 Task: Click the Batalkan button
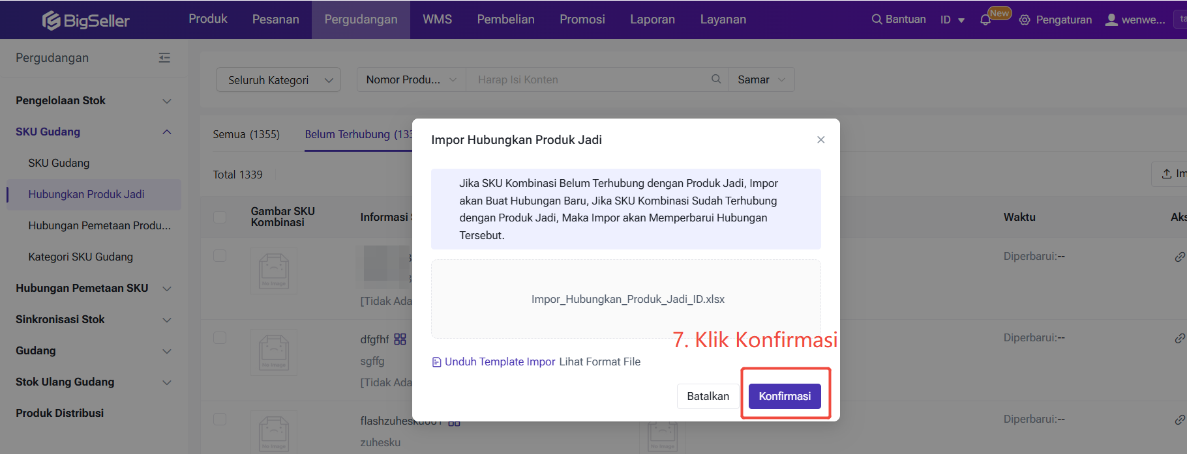pos(708,396)
